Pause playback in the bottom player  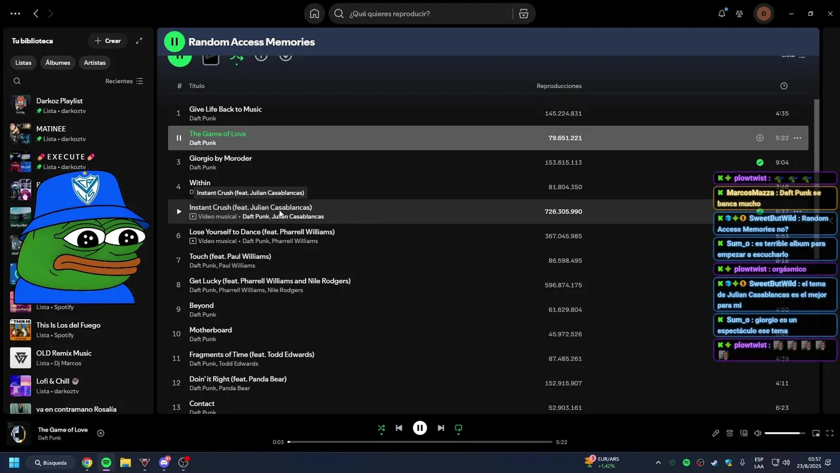[420, 428]
